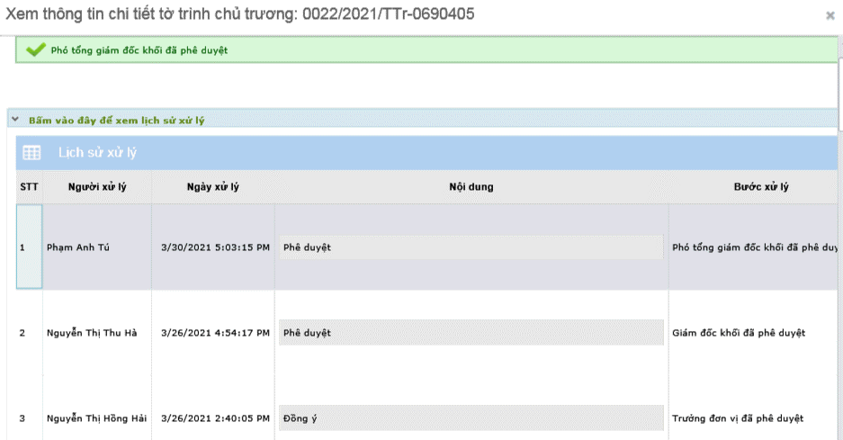843x440 pixels.
Task: Click the STT column header
Action: point(29,186)
